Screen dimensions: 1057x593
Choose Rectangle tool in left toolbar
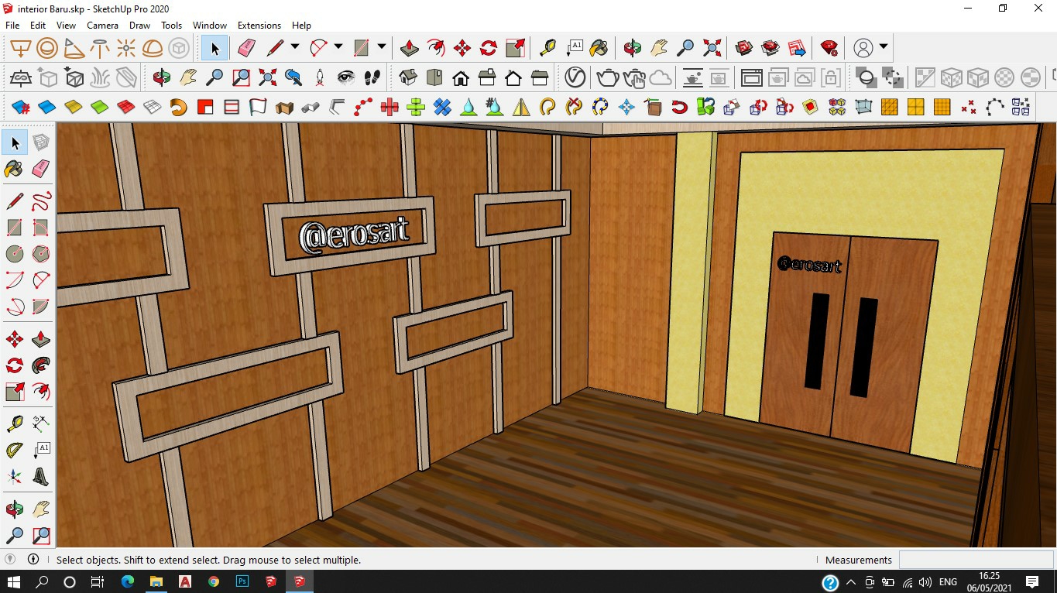15,228
